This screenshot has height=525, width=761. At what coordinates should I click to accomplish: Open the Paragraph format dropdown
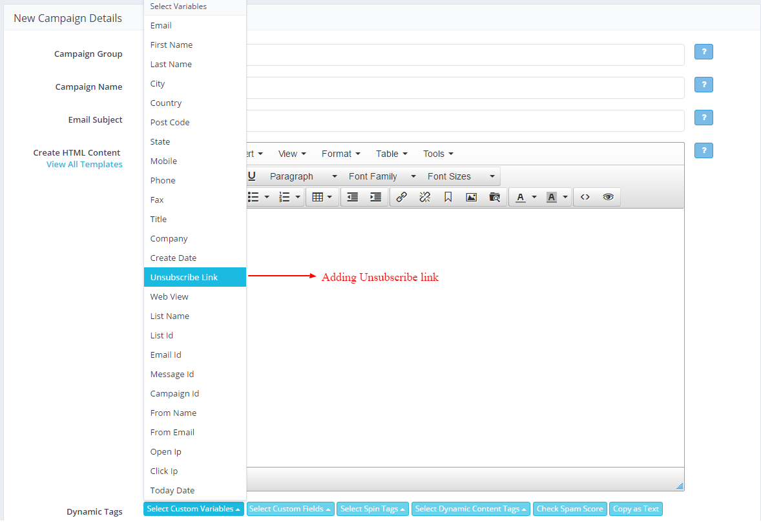coord(303,176)
